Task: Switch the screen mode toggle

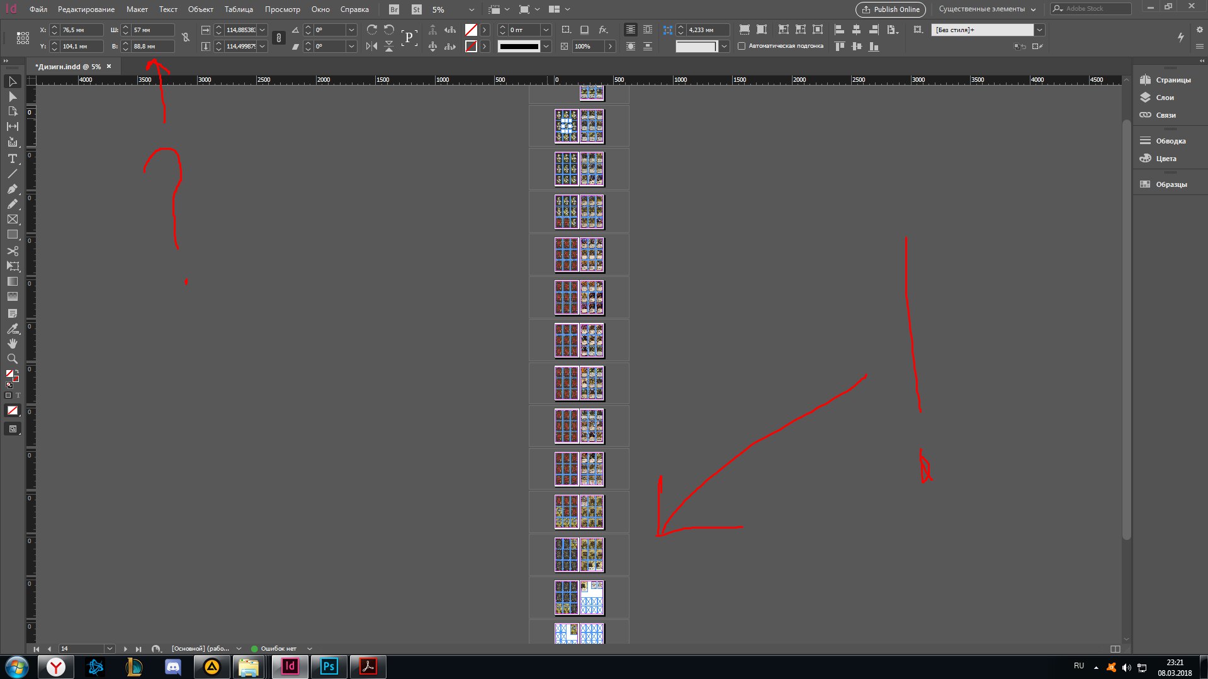Action: pyautogui.click(x=12, y=429)
